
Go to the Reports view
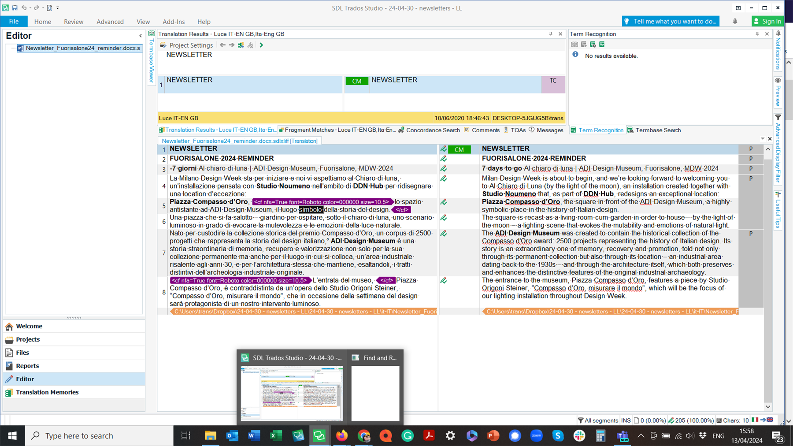click(74, 366)
